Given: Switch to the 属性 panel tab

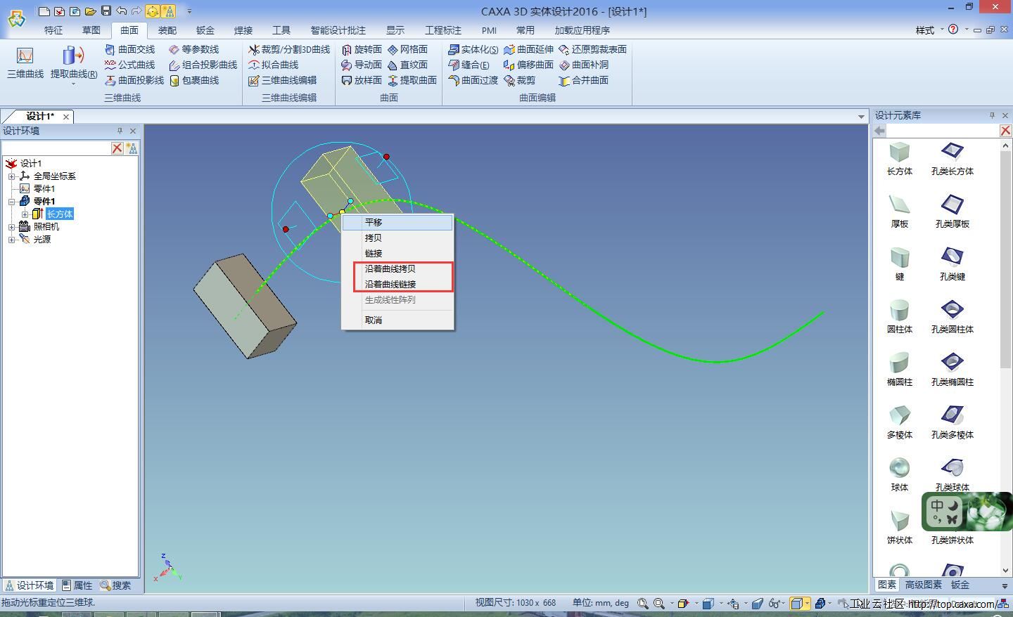Looking at the screenshot, I should coord(77,585).
